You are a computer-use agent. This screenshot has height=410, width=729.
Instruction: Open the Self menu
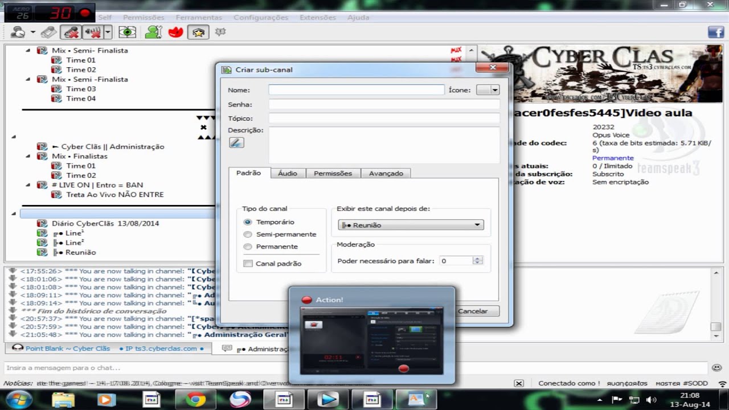105,18
